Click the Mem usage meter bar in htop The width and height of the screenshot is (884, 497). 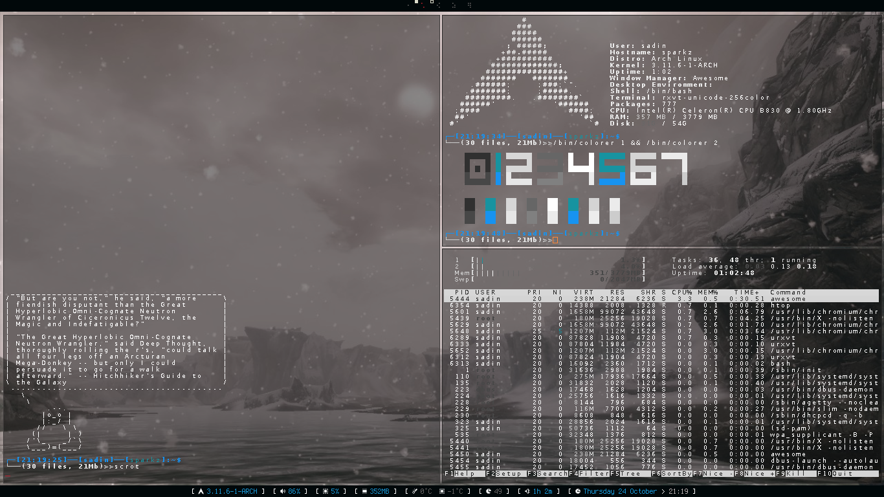(x=550, y=272)
